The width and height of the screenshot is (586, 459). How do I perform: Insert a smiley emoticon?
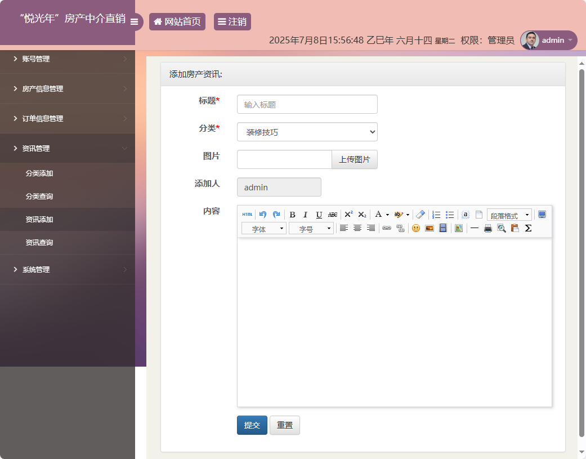pyautogui.click(x=415, y=228)
